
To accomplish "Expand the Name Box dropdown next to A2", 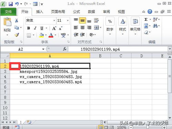I will tap(43, 49).
